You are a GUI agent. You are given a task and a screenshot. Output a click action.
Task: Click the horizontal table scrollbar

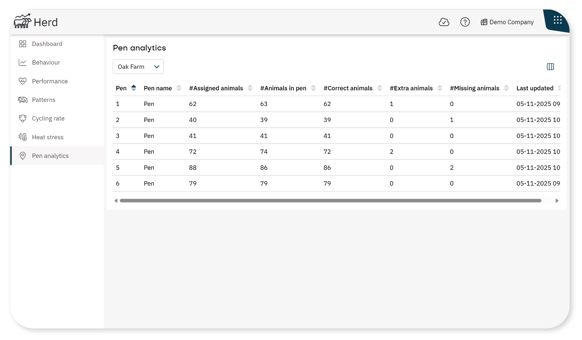point(330,201)
